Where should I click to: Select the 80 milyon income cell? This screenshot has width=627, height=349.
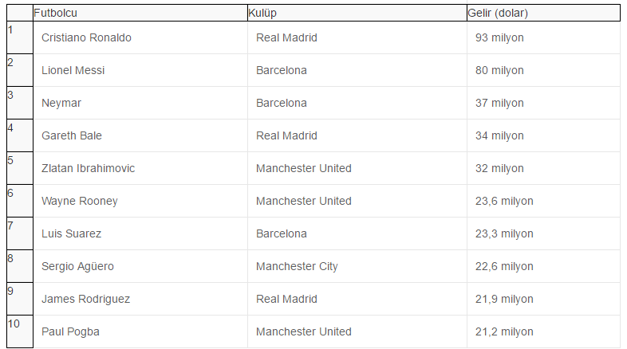click(x=543, y=70)
